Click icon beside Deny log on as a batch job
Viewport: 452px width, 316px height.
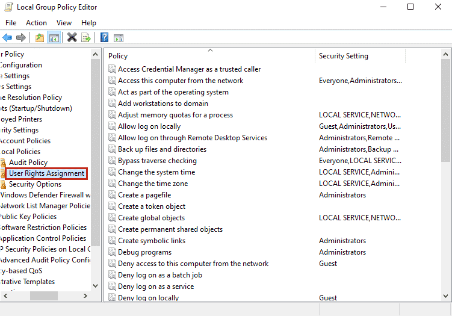click(x=112, y=275)
